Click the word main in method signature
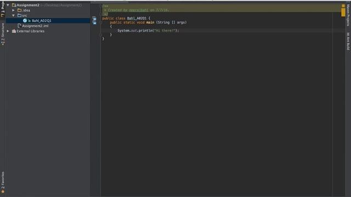This screenshot has width=351, height=197. coord(150,22)
